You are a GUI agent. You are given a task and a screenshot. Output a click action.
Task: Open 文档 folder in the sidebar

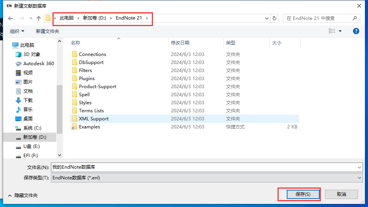pyautogui.click(x=24, y=91)
